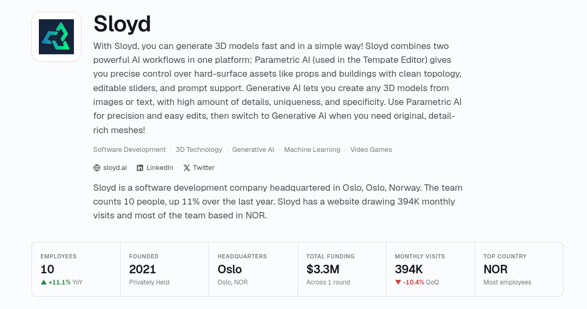Screen dimensions: 587x309
Task: Click the Monthly Visits value 394K
Action: tap(409, 269)
